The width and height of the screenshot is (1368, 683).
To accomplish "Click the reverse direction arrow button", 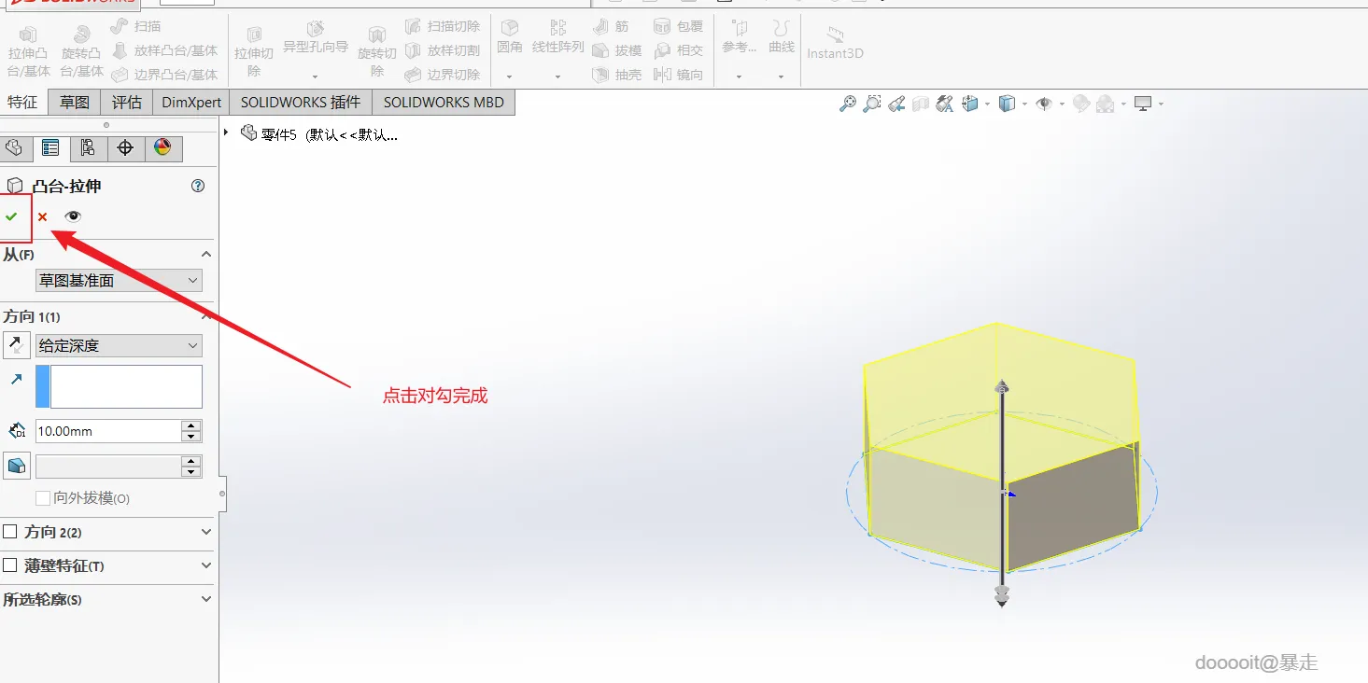I will coord(17,345).
